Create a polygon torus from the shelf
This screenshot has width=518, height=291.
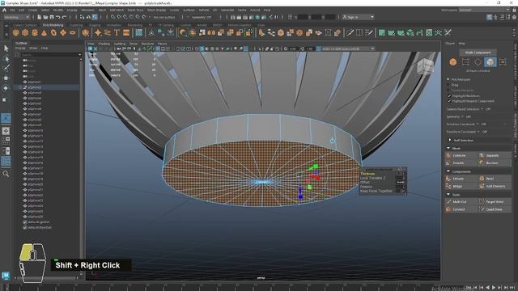[53, 32]
